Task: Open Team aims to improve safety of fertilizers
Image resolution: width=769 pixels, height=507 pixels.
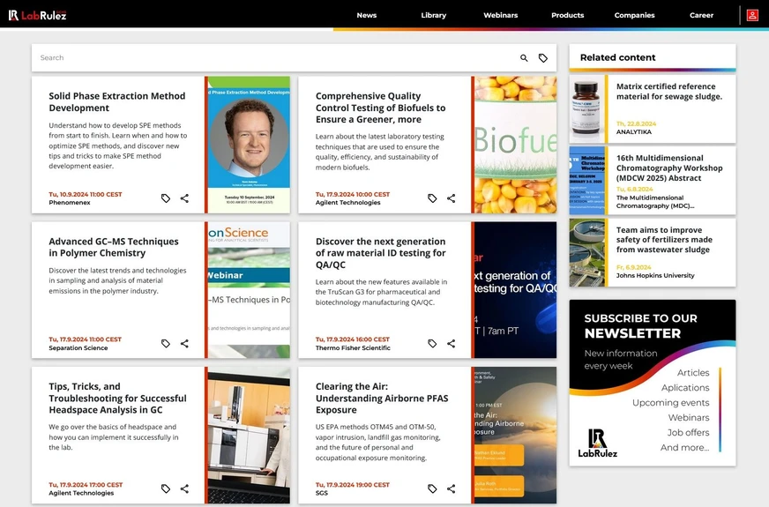Action: [x=664, y=240]
